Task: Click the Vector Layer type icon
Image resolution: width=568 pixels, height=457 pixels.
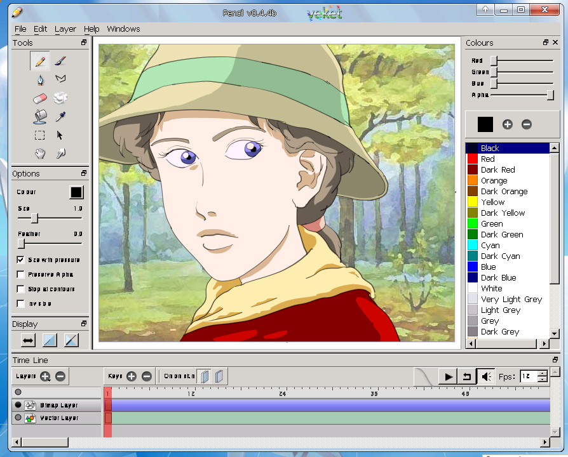Action: click(x=30, y=418)
